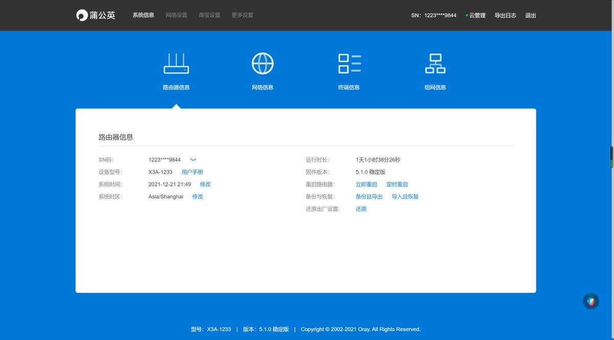Screen dimensions: 614x340
Task: Click 立即重启 to reboot the router now
Action: tap(366, 184)
